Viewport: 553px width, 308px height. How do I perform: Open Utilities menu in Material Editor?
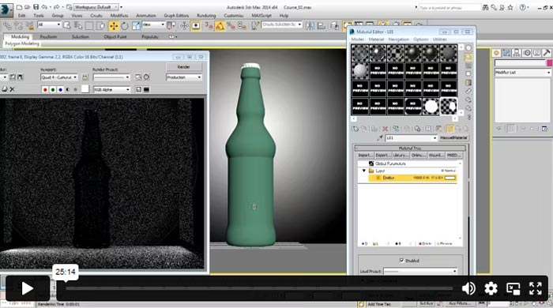(439, 39)
